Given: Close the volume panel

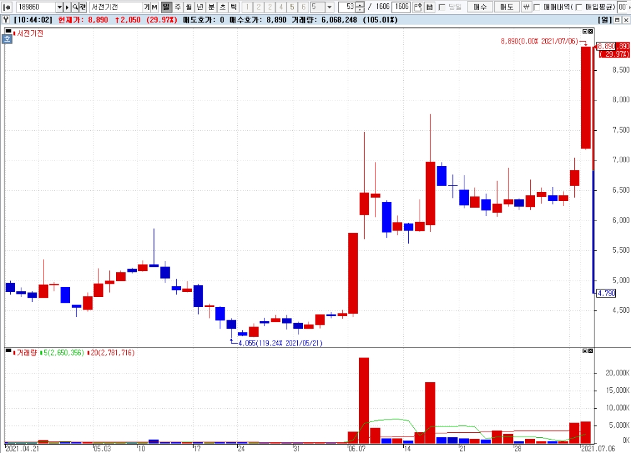Looking at the screenshot, I should pyautogui.click(x=591, y=351).
